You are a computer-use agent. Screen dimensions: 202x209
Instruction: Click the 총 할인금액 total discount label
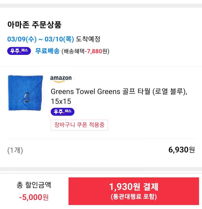coord(34,185)
